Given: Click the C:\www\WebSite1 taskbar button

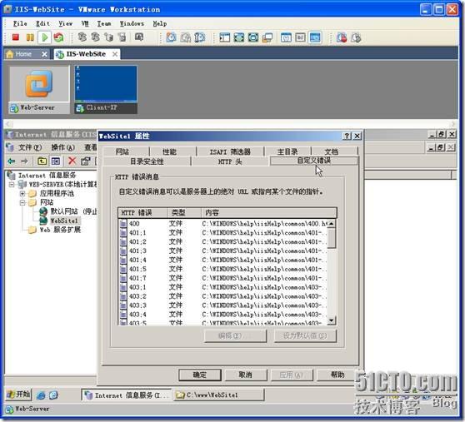Looking at the screenshot, I should tap(219, 395).
